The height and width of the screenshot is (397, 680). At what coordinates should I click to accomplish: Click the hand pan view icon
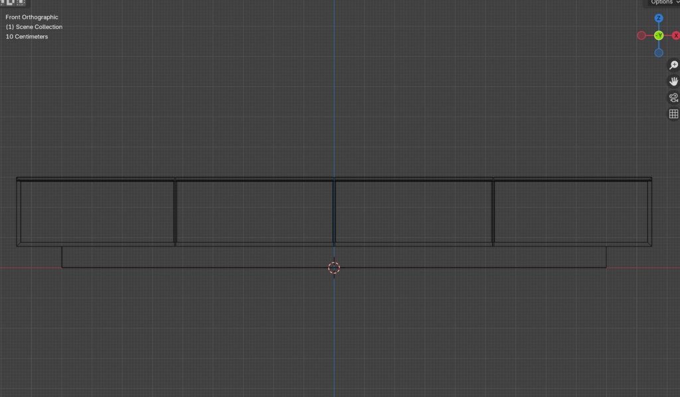(673, 82)
